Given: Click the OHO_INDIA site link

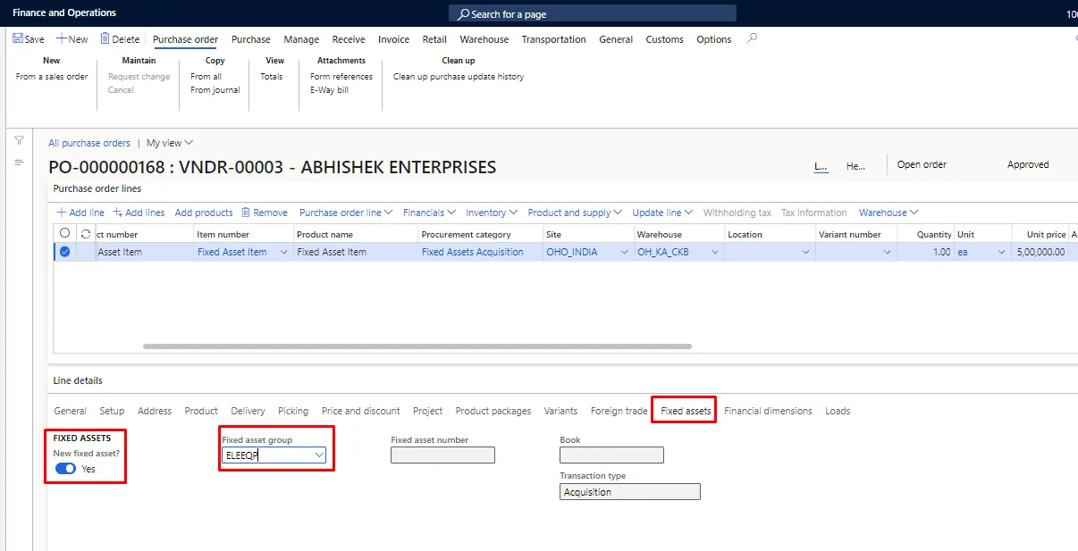Looking at the screenshot, I should [572, 252].
